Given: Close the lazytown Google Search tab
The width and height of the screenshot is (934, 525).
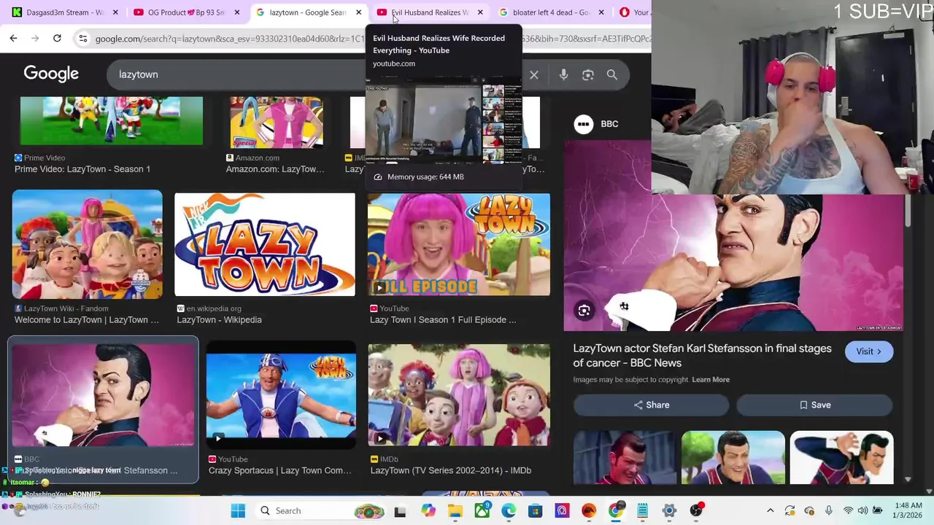Looking at the screenshot, I should 358,12.
